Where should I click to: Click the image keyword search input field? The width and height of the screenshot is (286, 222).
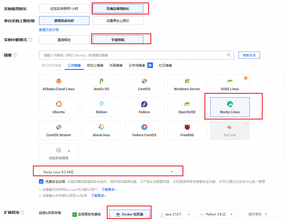tap(132, 55)
